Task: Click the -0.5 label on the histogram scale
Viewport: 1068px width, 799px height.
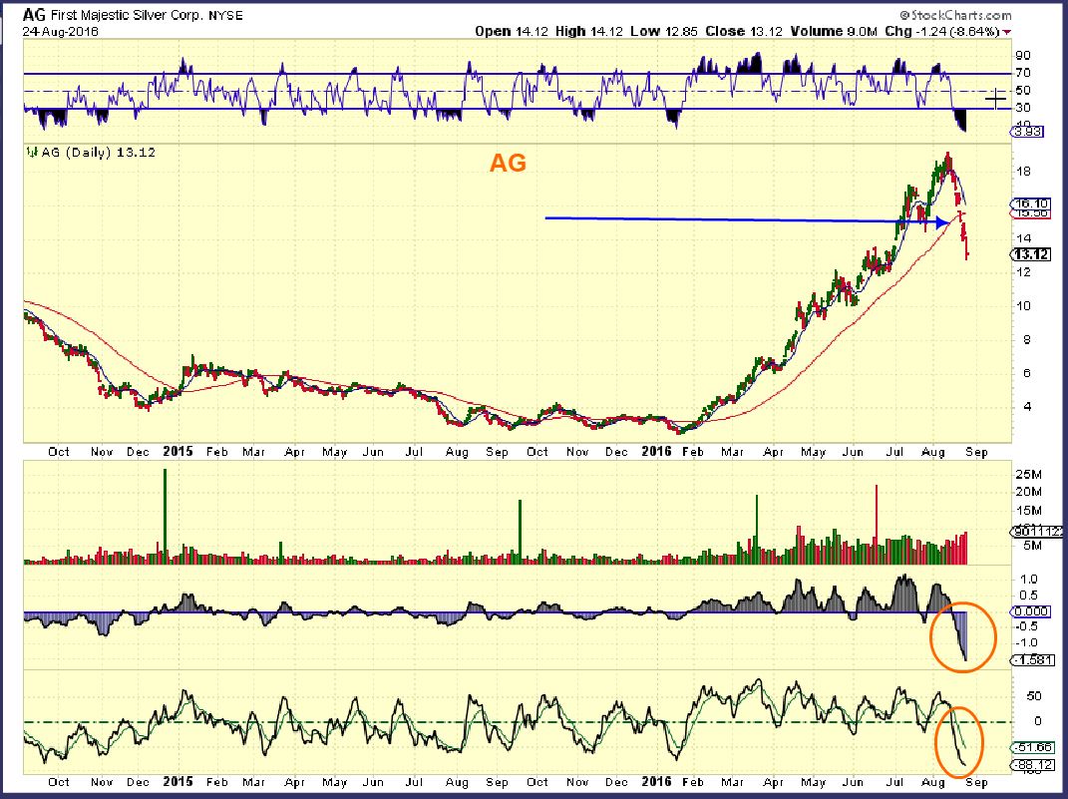Action: [1028, 627]
